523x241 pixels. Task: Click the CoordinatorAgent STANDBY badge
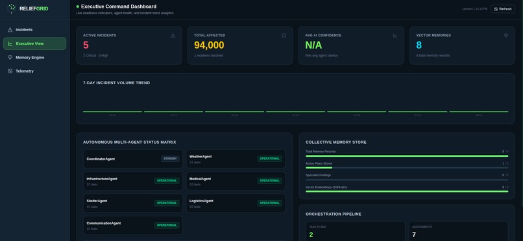[x=170, y=159]
